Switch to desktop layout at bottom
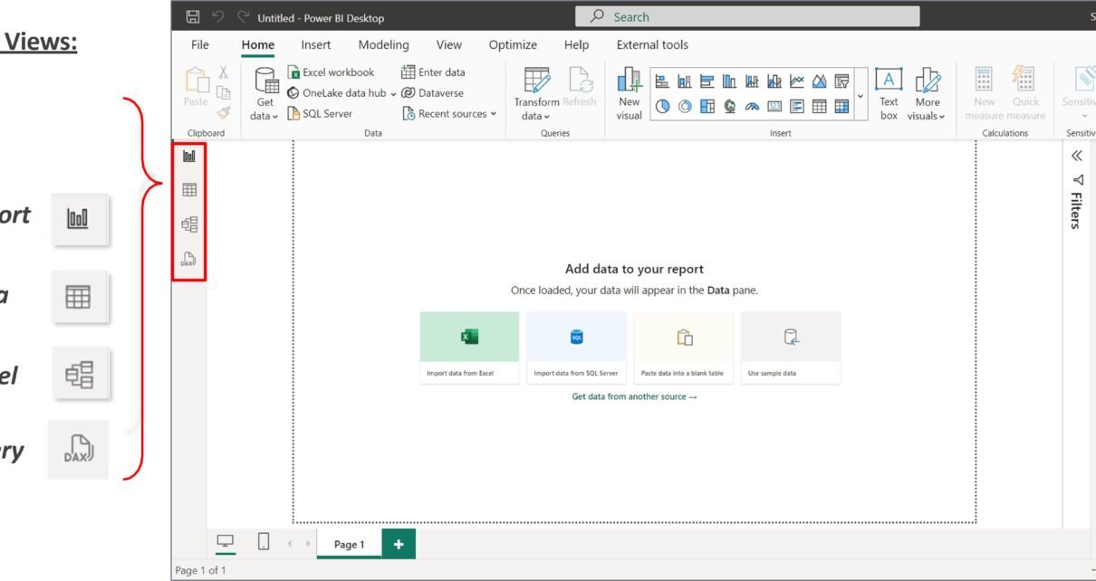 tap(225, 542)
